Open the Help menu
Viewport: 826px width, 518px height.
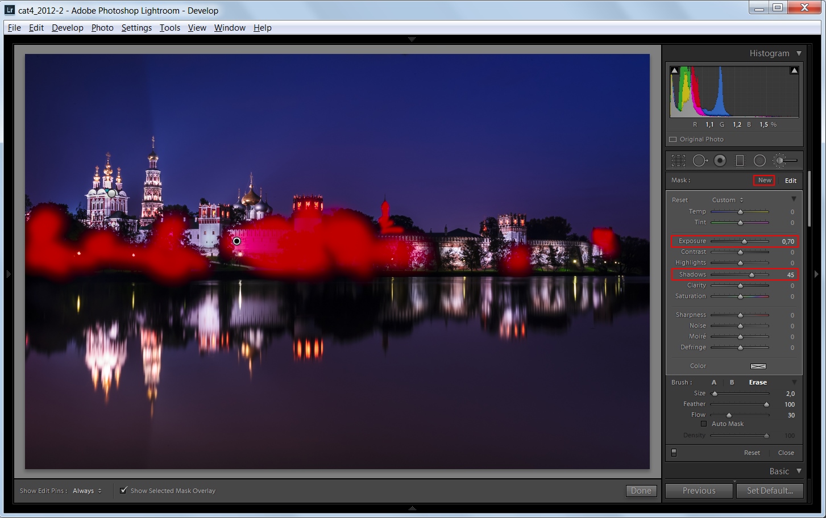[x=262, y=27]
